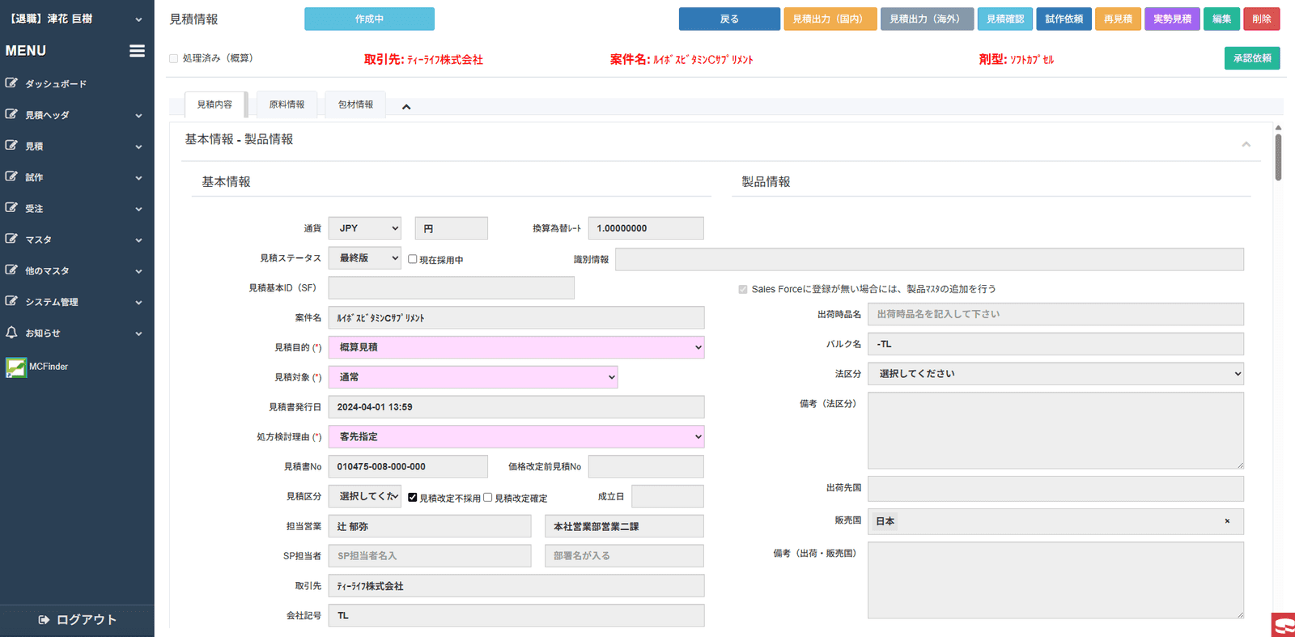Click the 戻る button
This screenshot has width=1295, height=637.
pyautogui.click(x=729, y=19)
